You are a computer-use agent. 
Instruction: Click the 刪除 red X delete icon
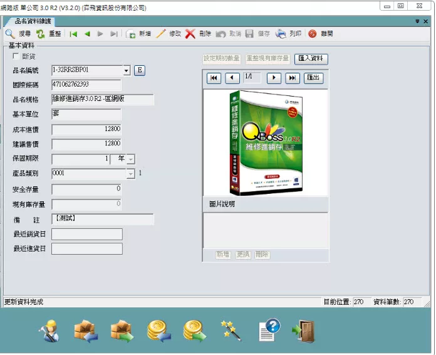click(190, 34)
